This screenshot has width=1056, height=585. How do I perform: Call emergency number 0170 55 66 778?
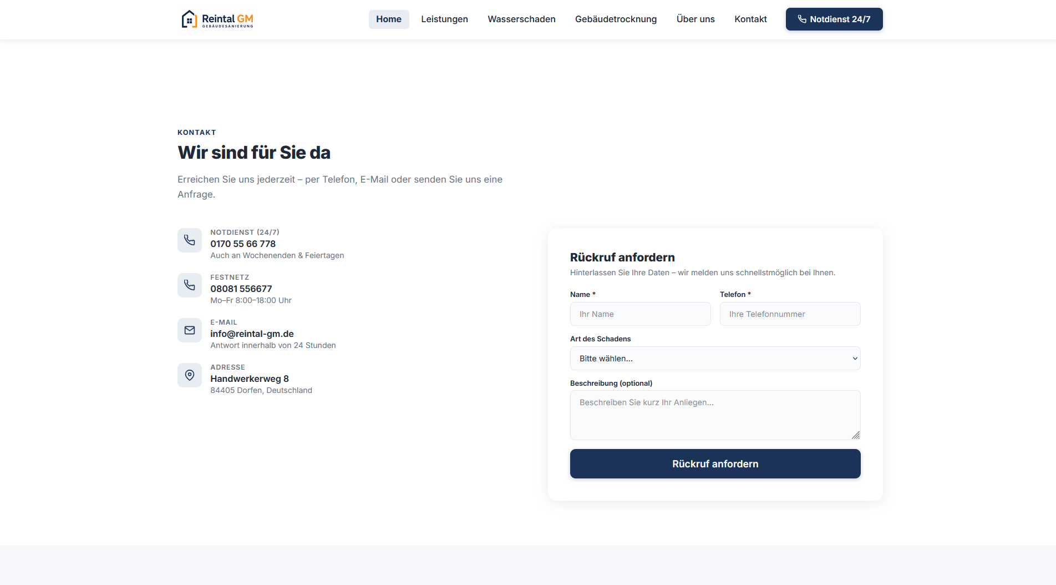(243, 244)
